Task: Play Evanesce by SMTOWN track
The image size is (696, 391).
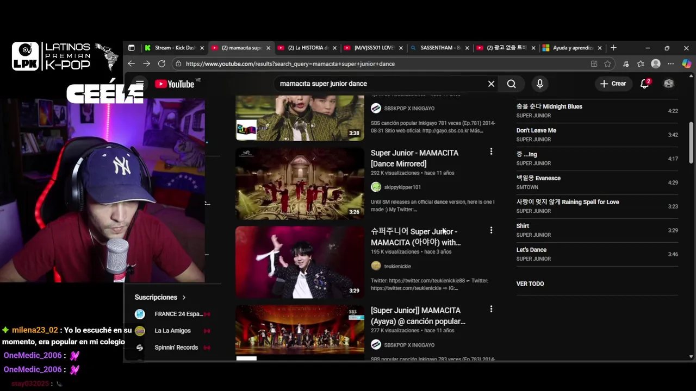Action: pyautogui.click(x=597, y=182)
